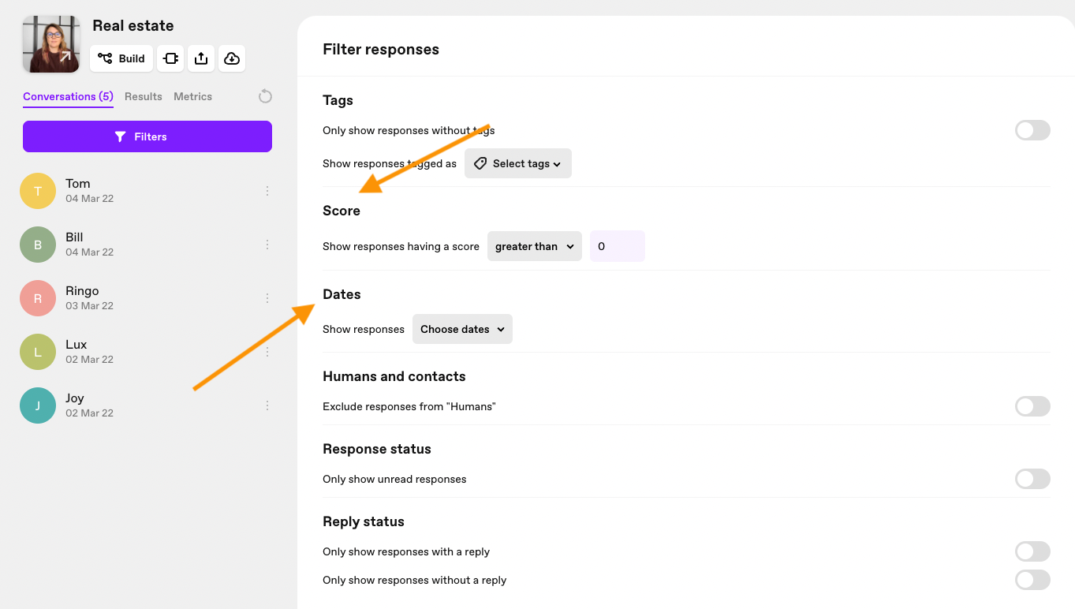
Task: Click the cloud download icon button
Action: point(231,58)
